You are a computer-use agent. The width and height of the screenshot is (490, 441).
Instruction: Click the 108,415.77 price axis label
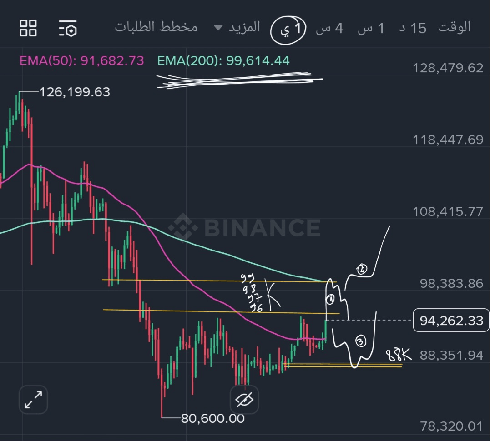coord(448,211)
